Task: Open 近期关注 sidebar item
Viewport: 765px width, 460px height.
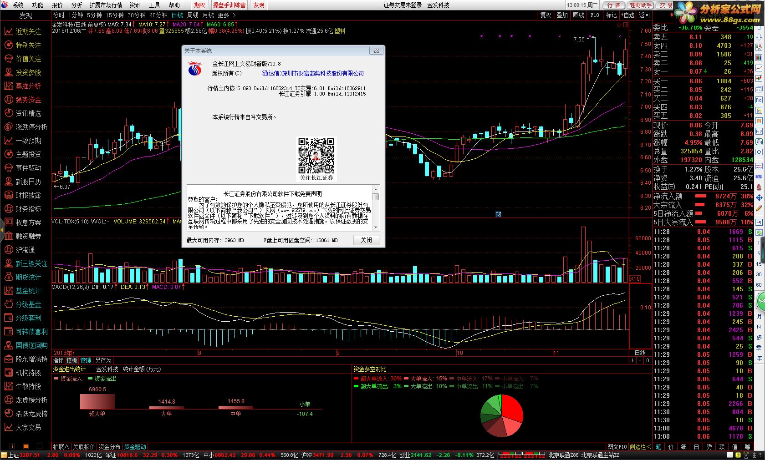Action: (x=23, y=31)
